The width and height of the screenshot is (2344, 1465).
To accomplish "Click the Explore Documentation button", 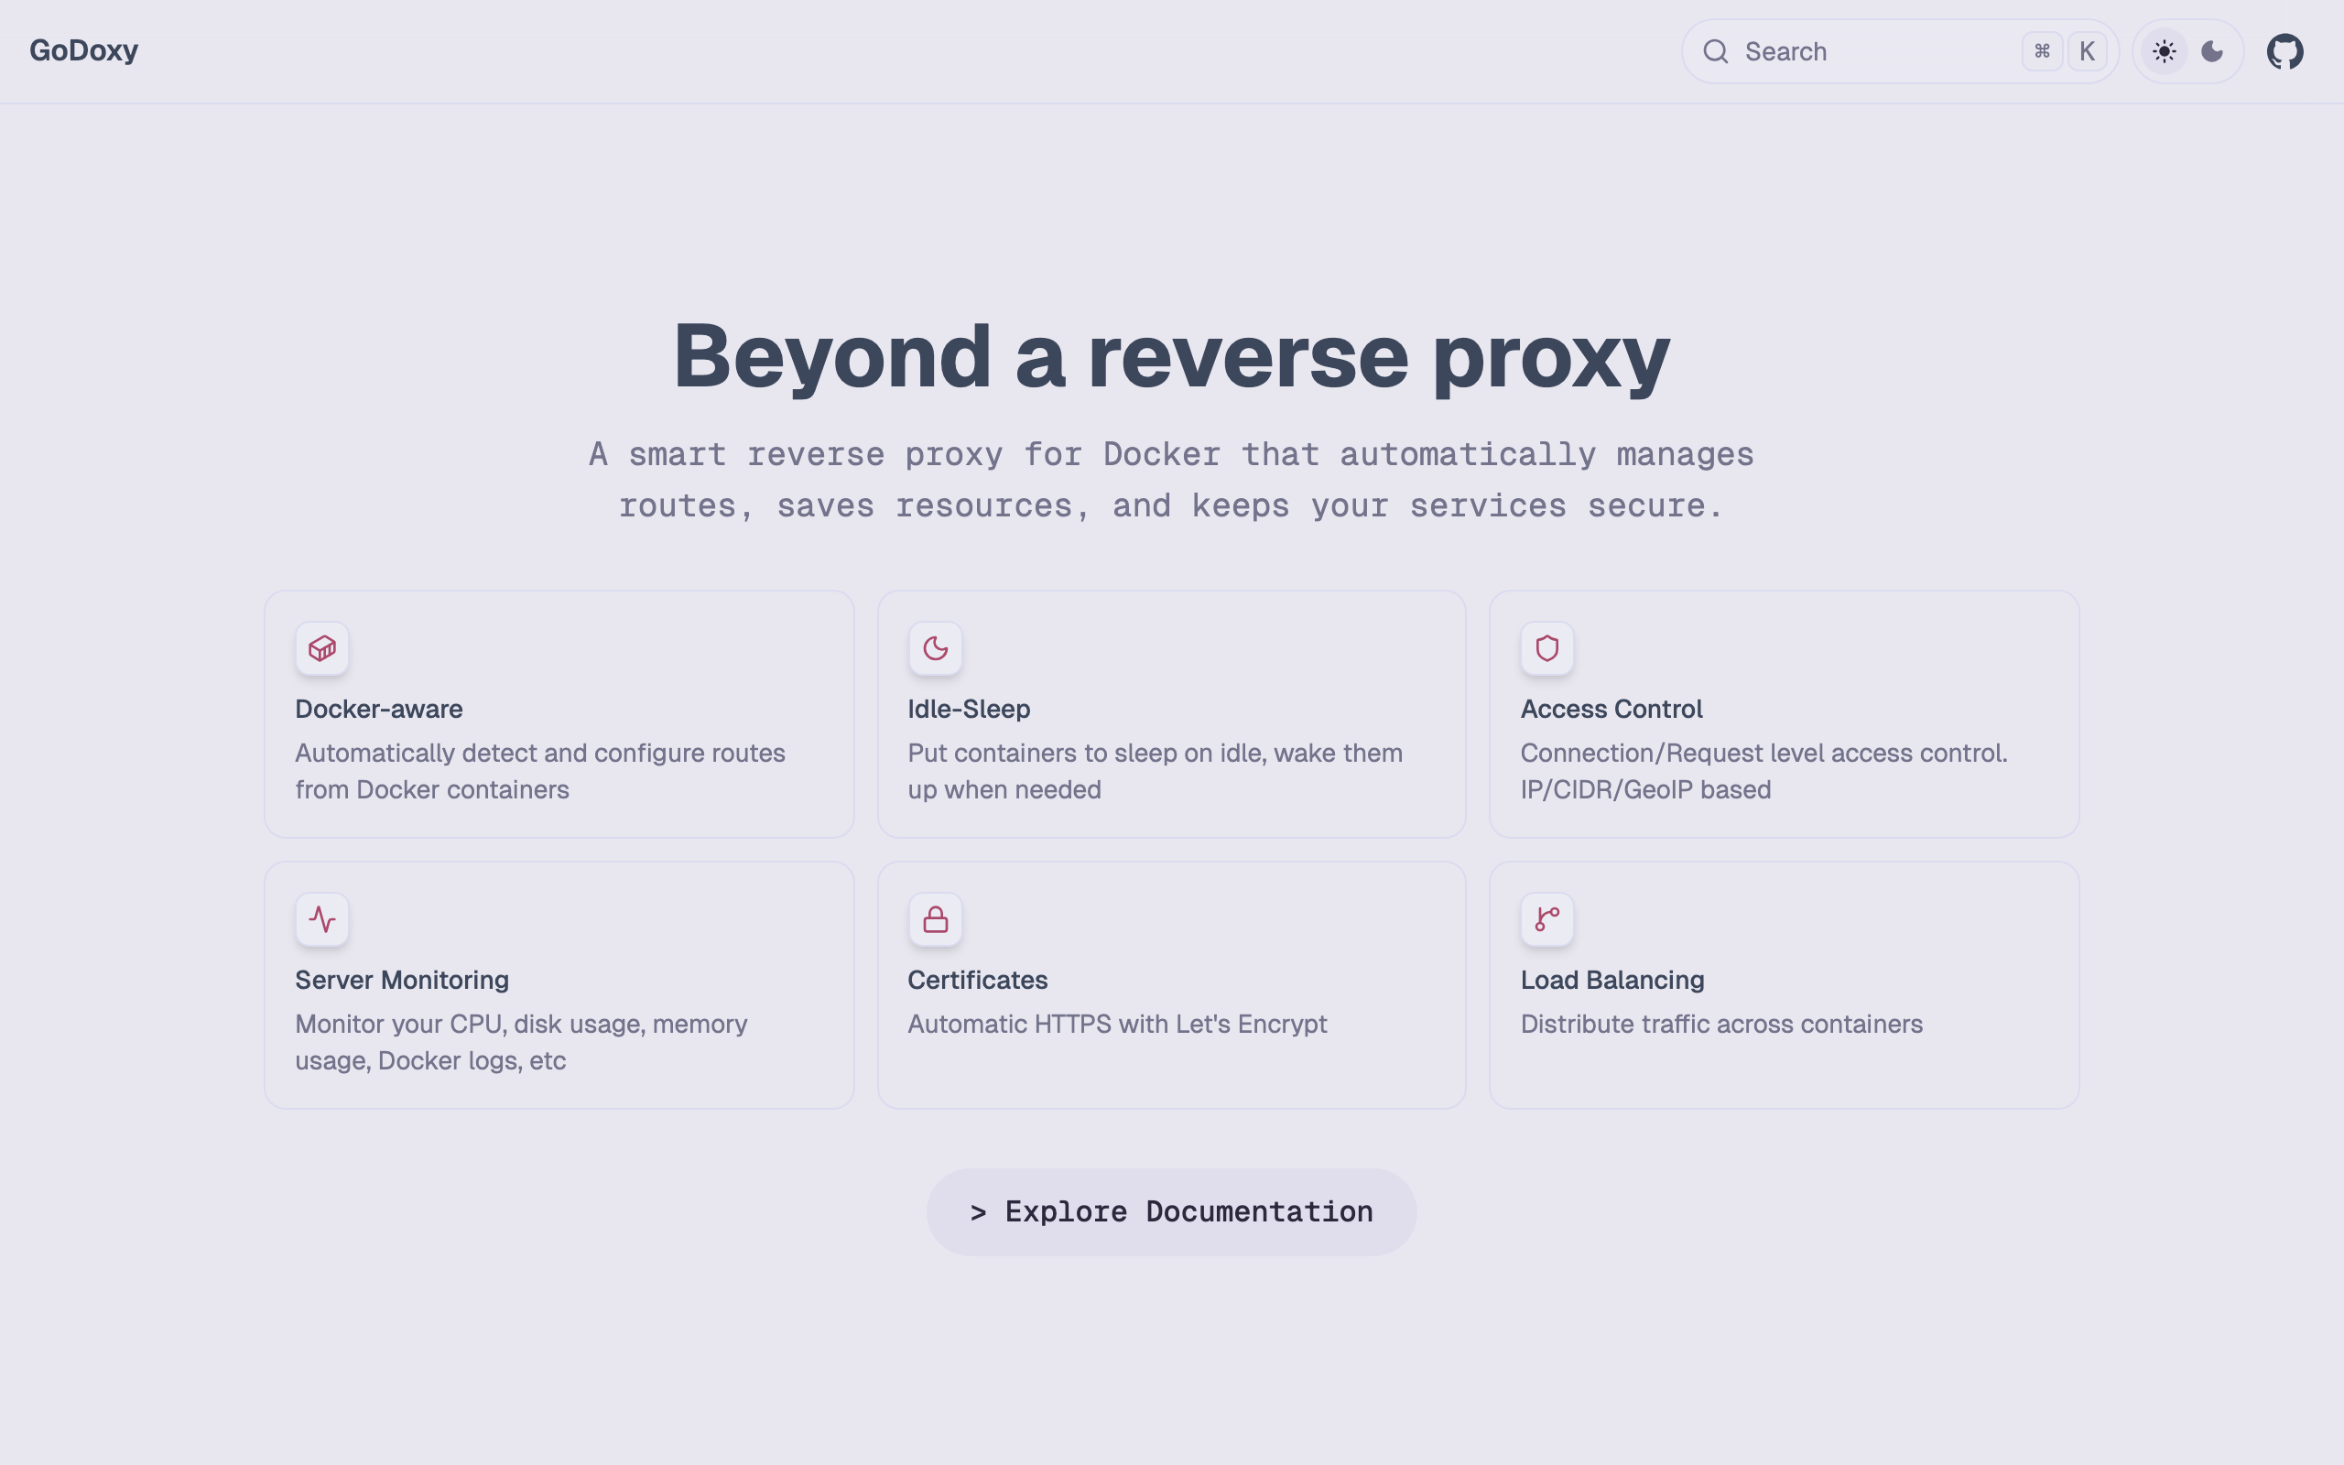I will pos(1171,1212).
